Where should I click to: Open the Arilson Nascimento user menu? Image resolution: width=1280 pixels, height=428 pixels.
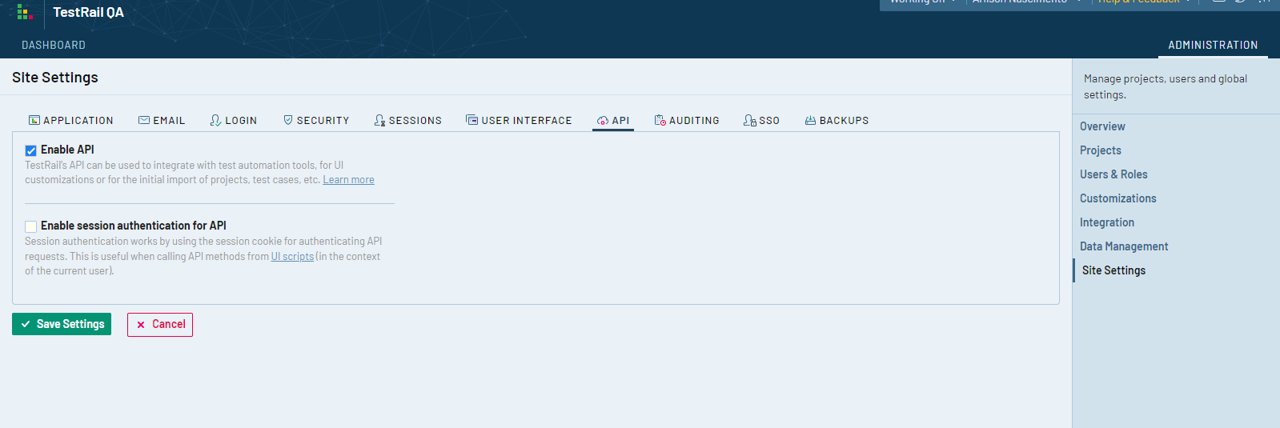1026,2
